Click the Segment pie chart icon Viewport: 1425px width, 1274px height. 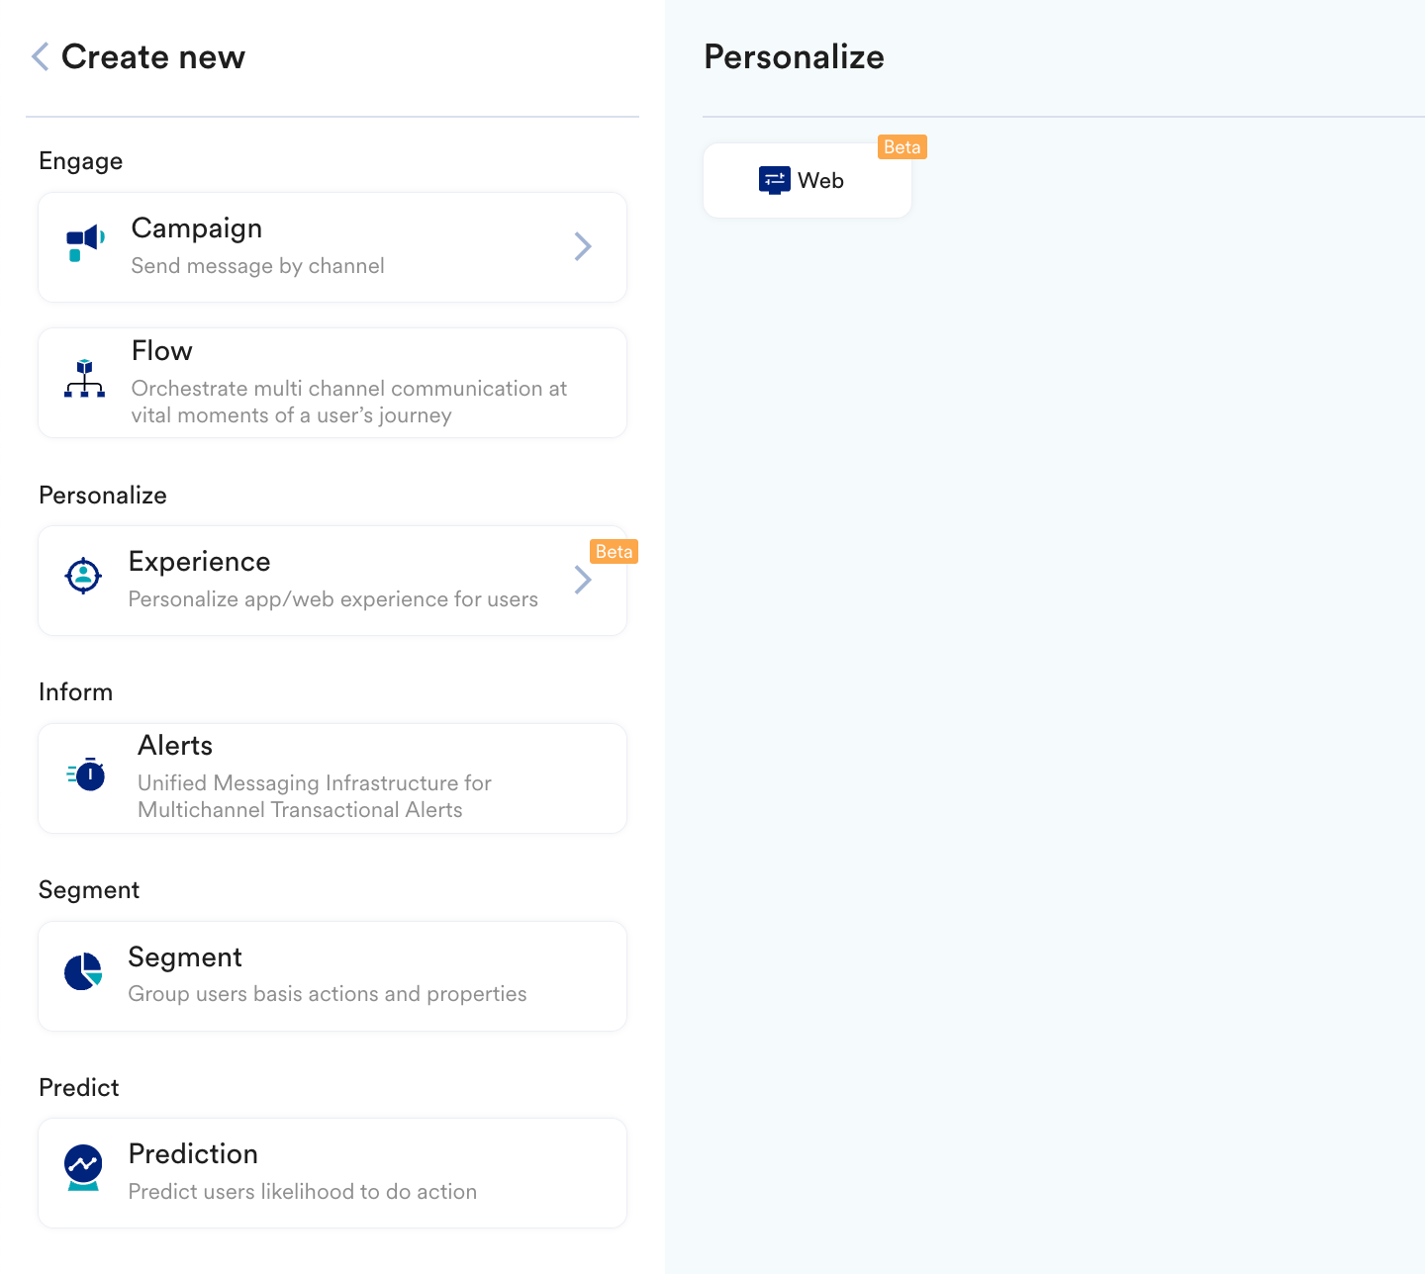tap(83, 971)
